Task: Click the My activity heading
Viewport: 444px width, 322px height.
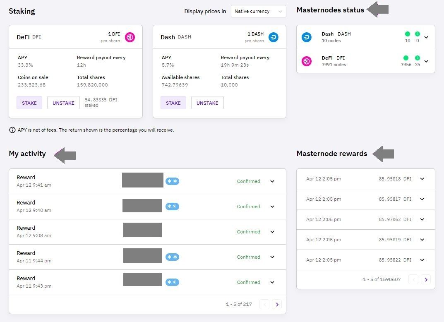Action: click(27, 154)
